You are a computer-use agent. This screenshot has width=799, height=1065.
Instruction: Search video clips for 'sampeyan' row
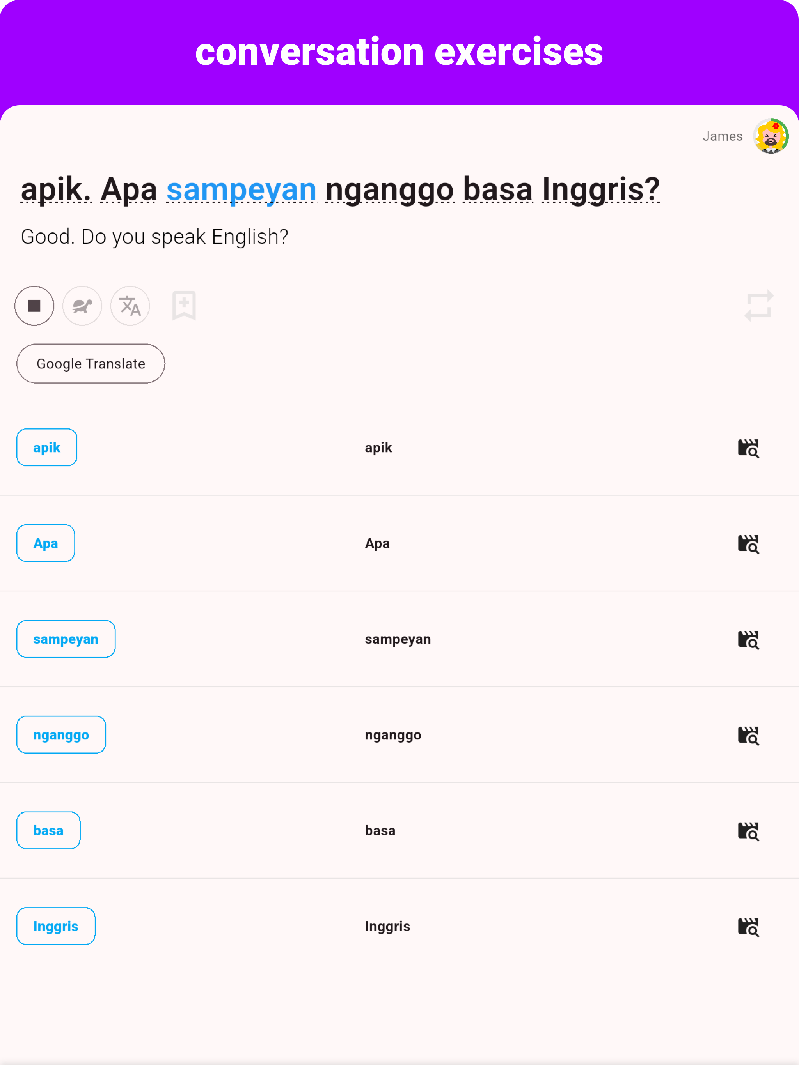(x=748, y=640)
